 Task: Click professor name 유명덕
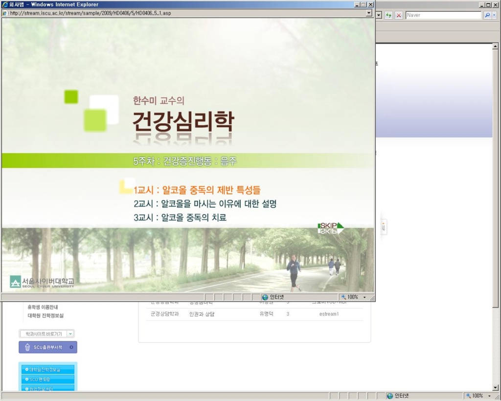pos(266,314)
